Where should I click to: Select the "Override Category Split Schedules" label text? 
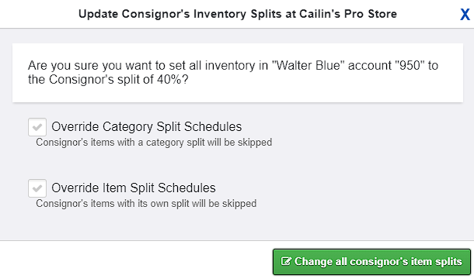[147, 126]
